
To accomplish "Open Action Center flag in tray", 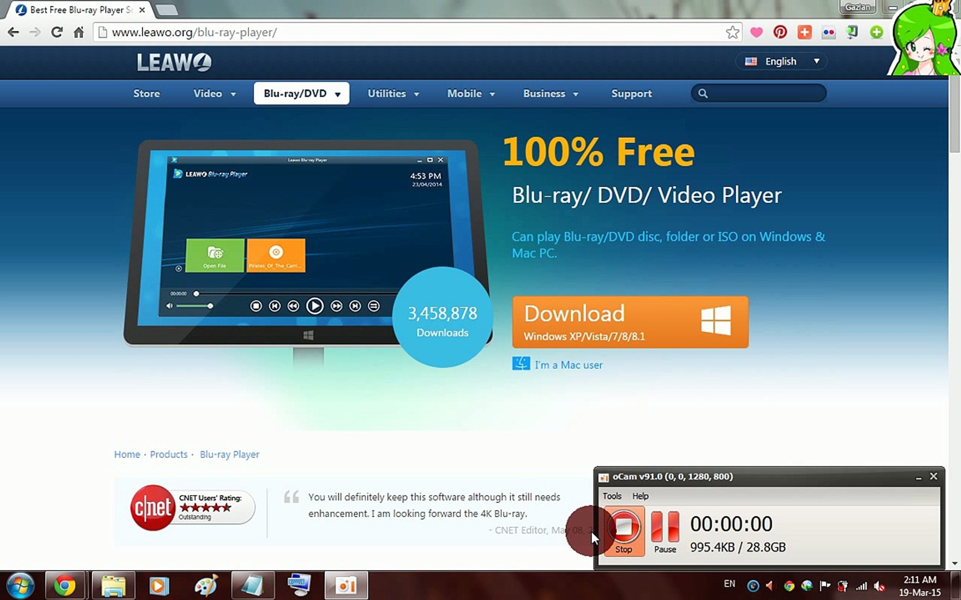I will pyautogui.click(x=825, y=586).
